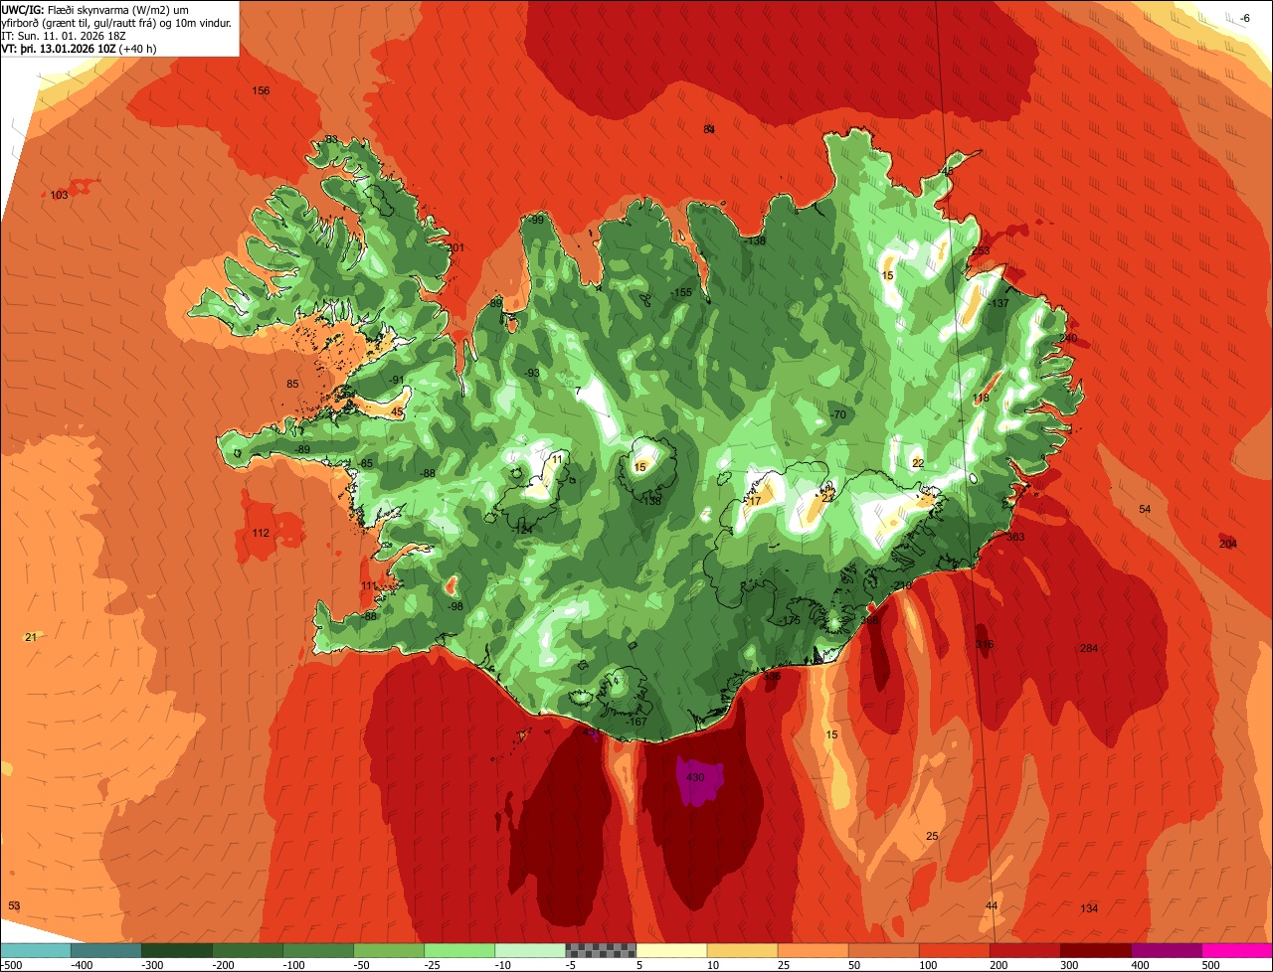Click the '25' value on the map
The height and width of the screenshot is (972, 1273).
[x=932, y=837]
